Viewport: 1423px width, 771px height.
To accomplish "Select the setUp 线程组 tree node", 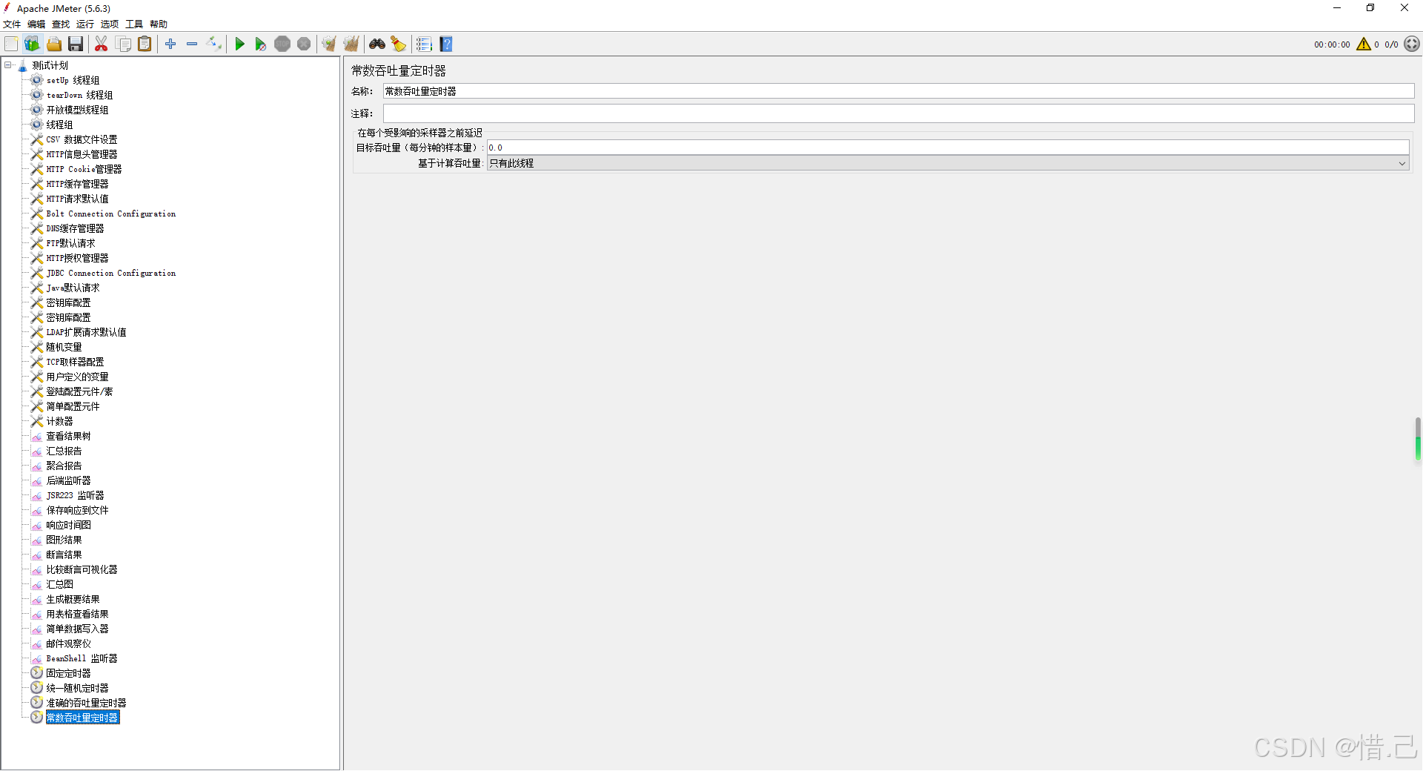I will click(x=73, y=80).
